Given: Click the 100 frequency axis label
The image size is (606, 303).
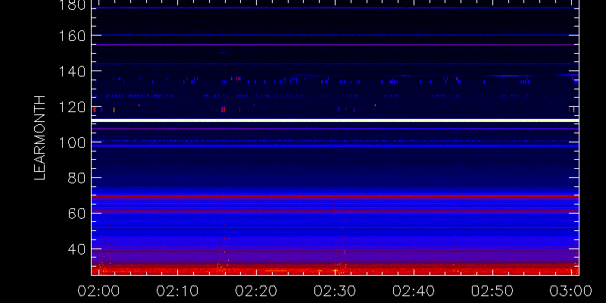Looking at the screenshot, I should click(72, 142).
